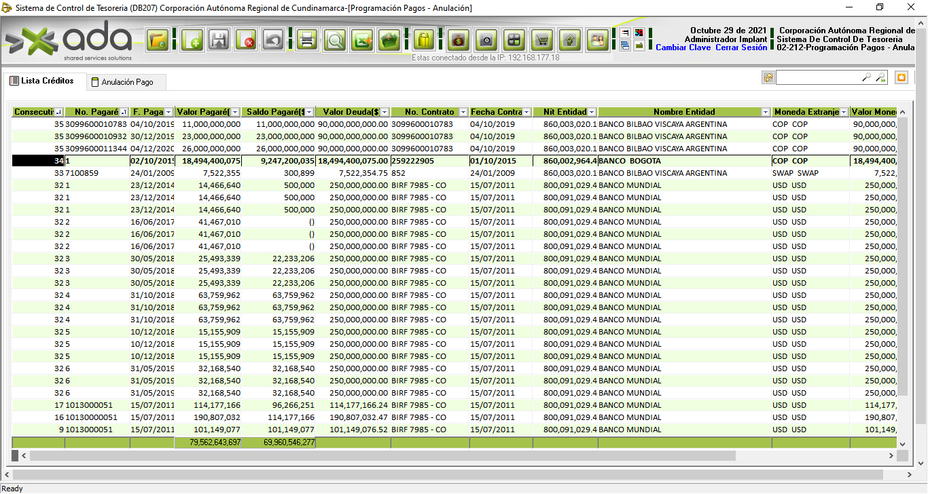Switch to the Anulación Pago tab
This screenshot has width=928, height=494.
[x=126, y=82]
